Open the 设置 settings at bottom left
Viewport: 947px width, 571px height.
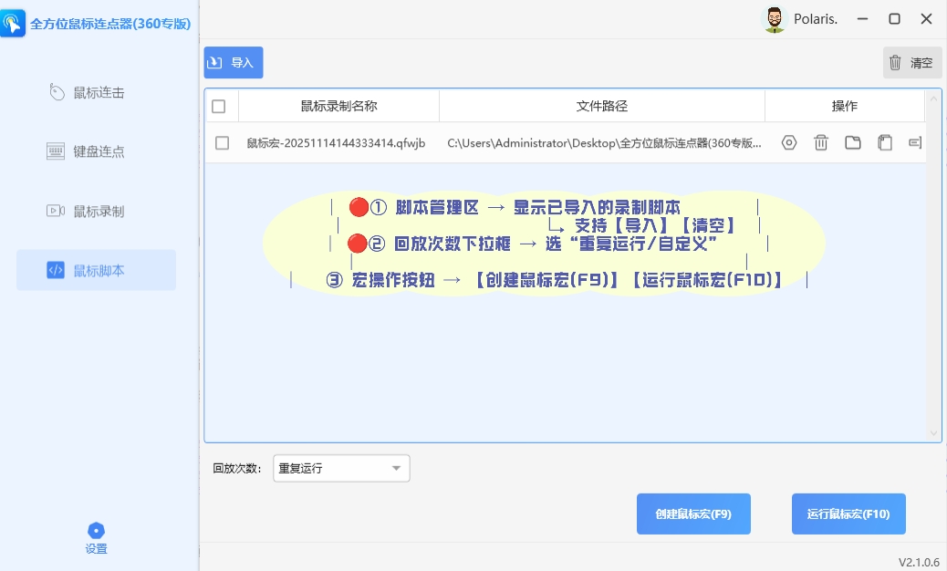point(96,537)
